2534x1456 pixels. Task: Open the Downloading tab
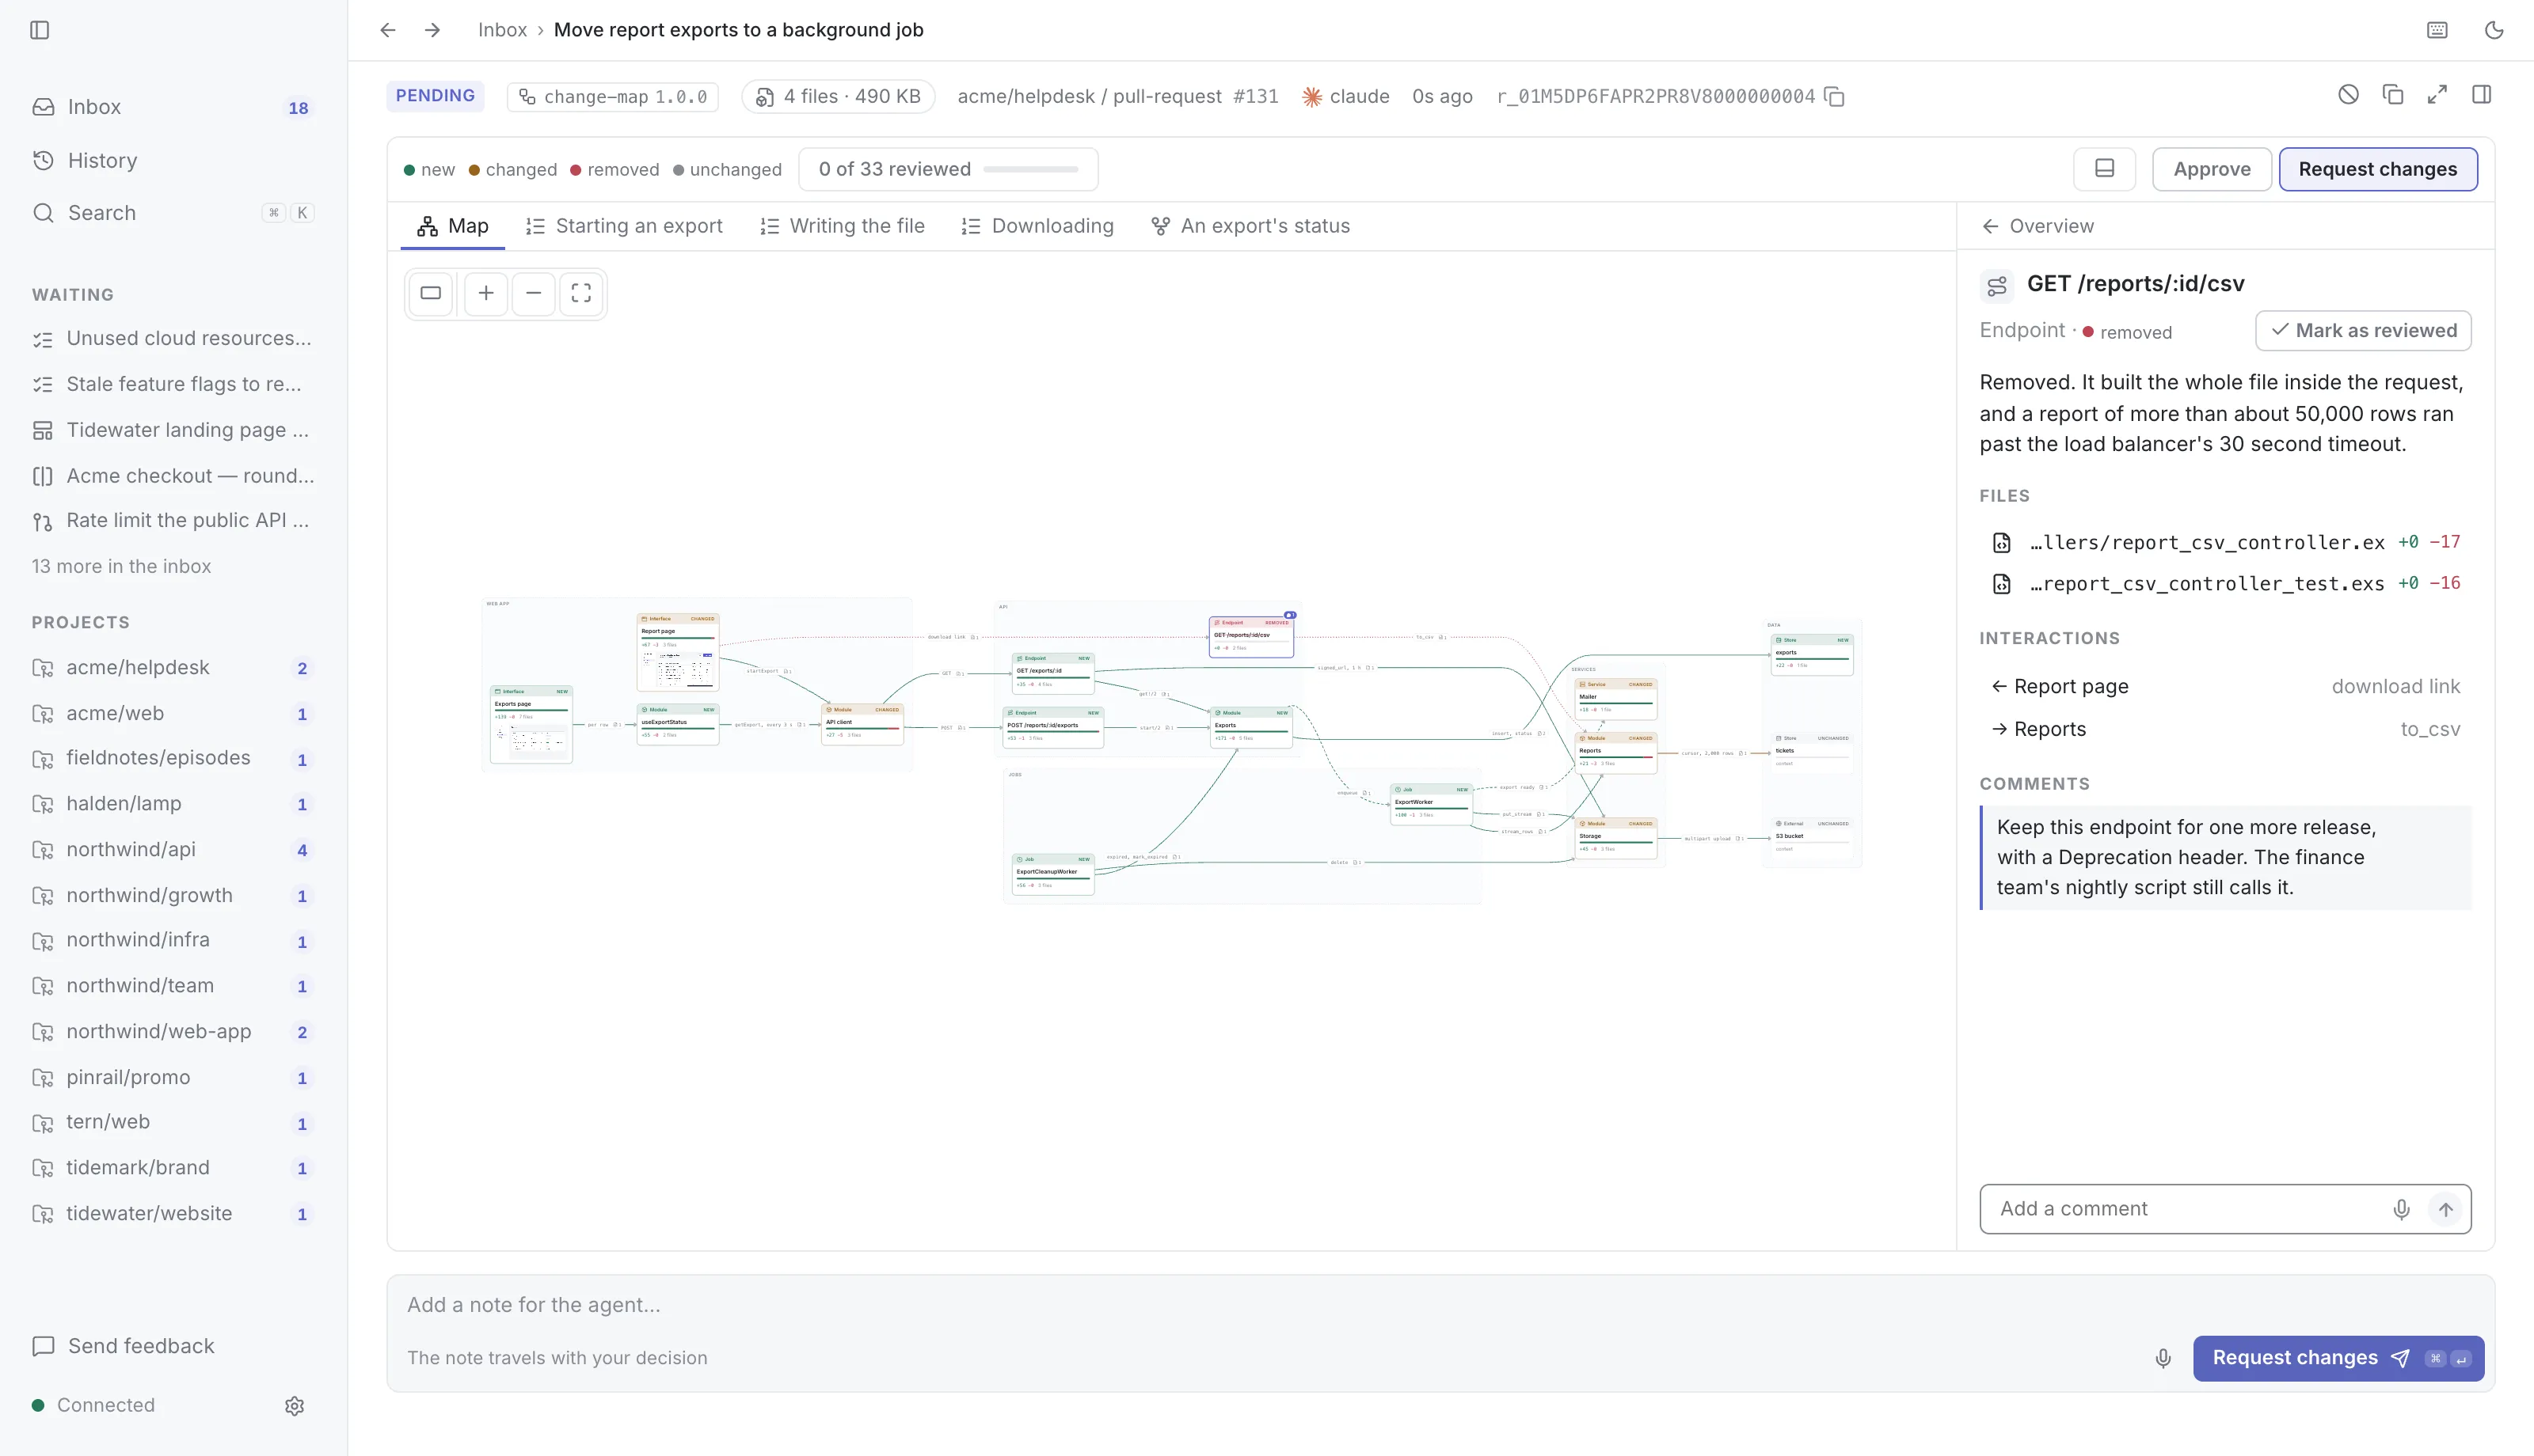(x=1037, y=226)
